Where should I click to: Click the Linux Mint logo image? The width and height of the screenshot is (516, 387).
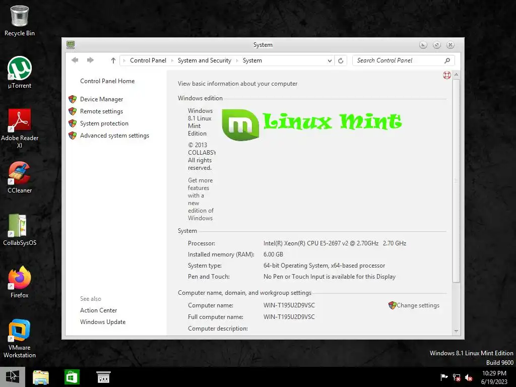pos(311,124)
